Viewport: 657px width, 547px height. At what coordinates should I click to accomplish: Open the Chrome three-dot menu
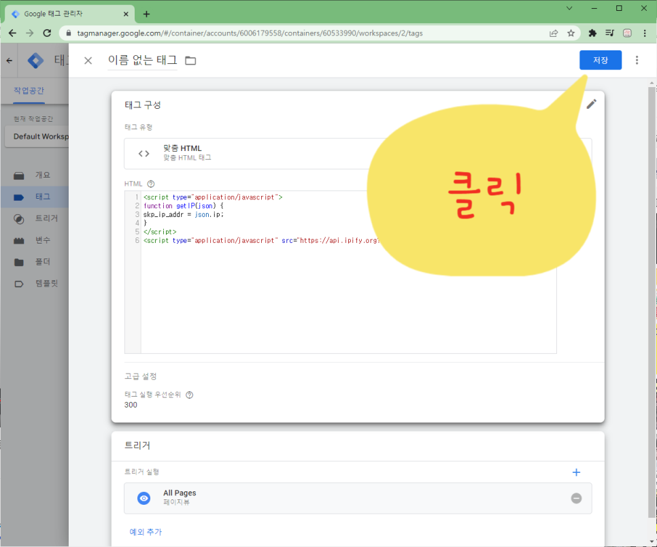[645, 33]
